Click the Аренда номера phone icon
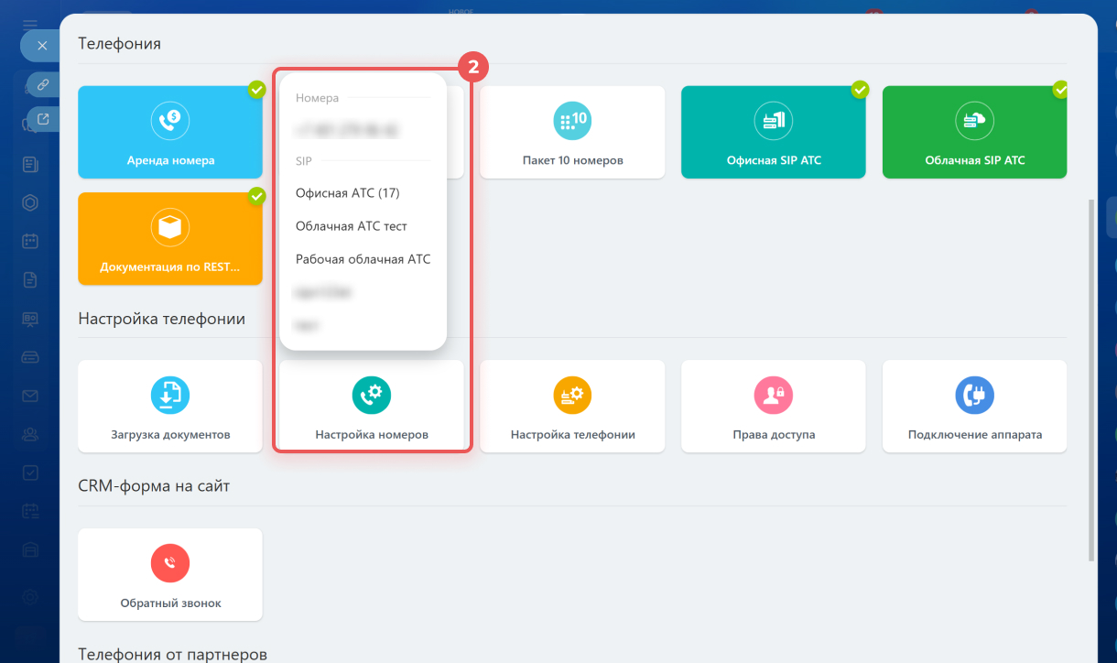This screenshot has width=1117, height=663. (x=170, y=120)
